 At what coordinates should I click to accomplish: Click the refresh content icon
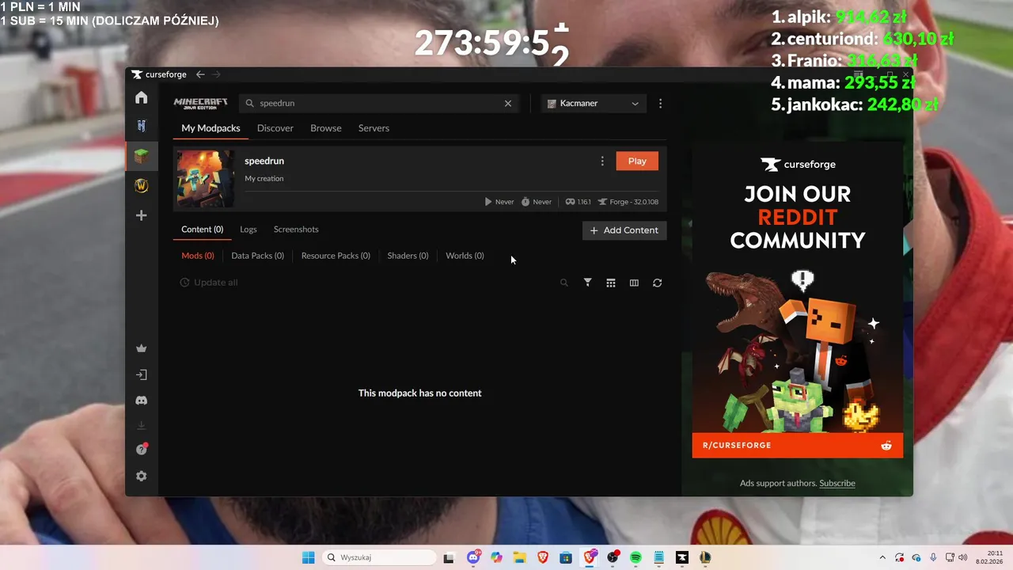(x=657, y=283)
